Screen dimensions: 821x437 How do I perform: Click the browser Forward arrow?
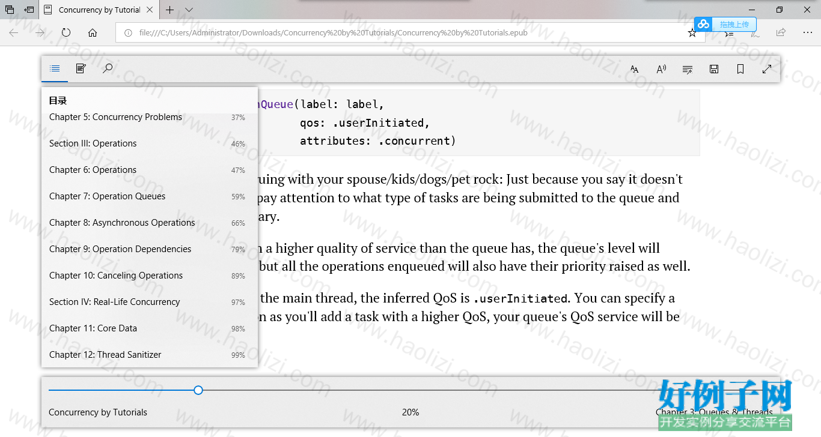[x=40, y=32]
